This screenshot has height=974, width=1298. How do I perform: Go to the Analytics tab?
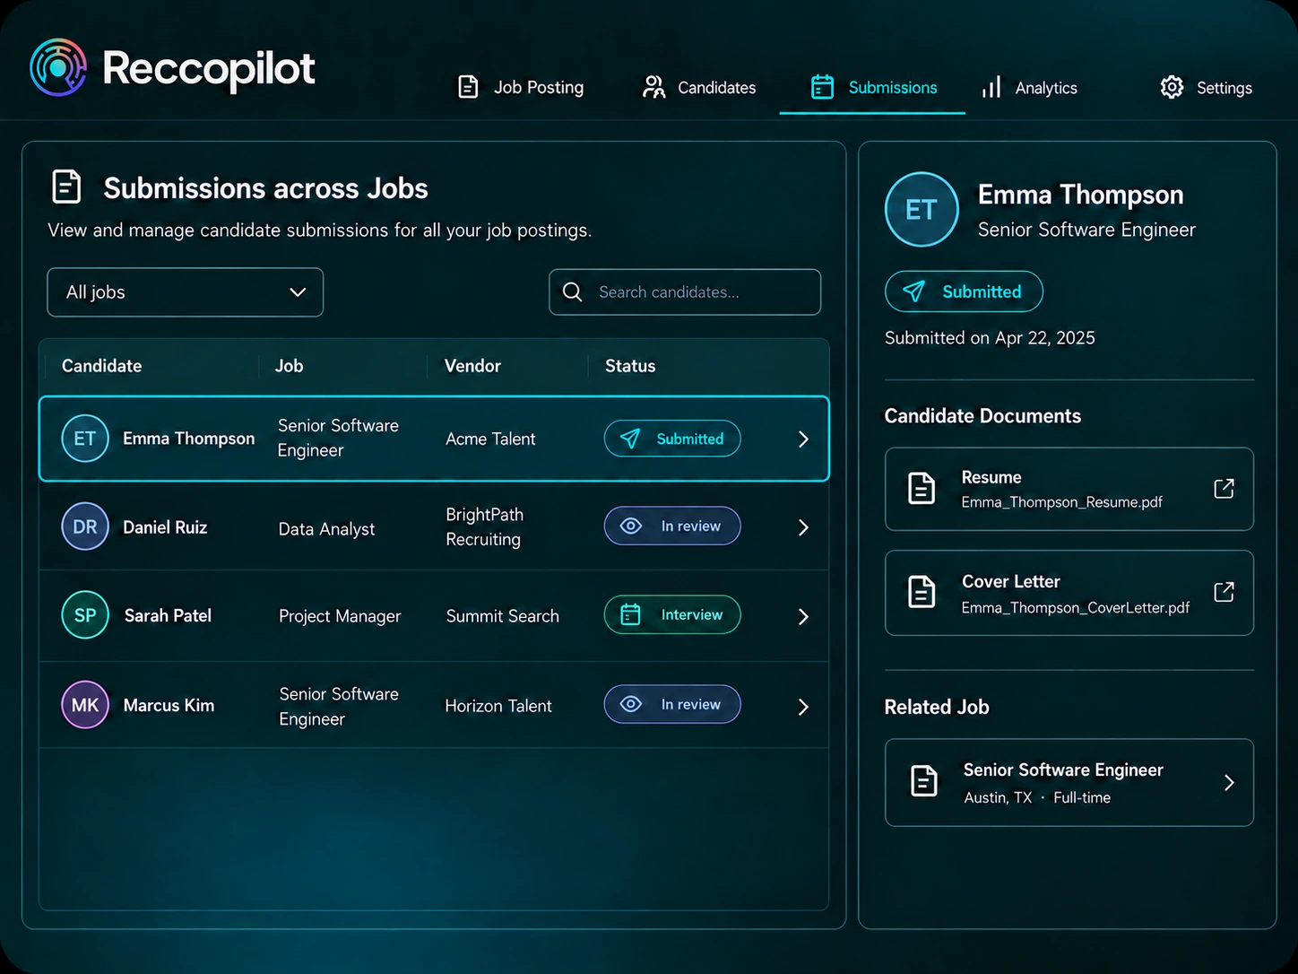[x=1029, y=87]
